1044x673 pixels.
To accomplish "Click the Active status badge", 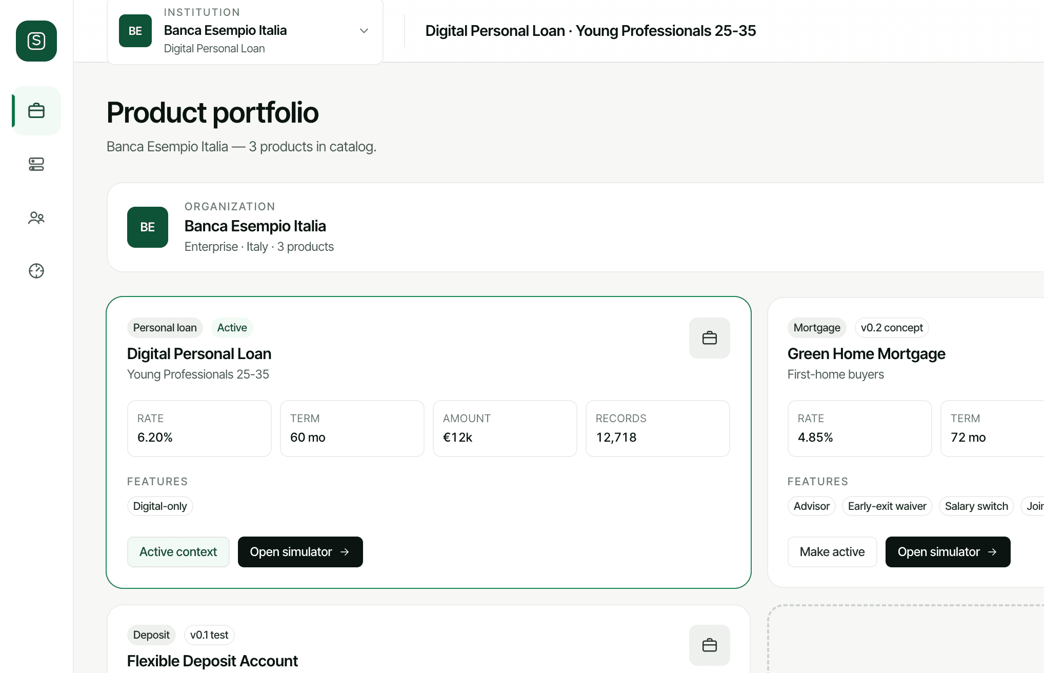I will tap(232, 328).
